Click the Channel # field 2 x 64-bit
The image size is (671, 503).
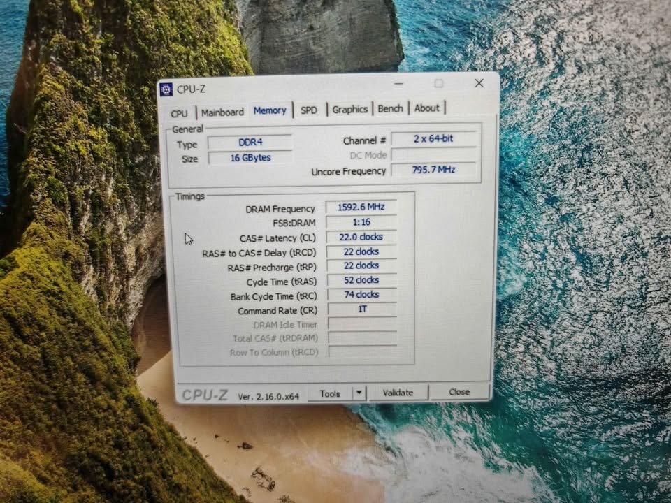(x=433, y=138)
